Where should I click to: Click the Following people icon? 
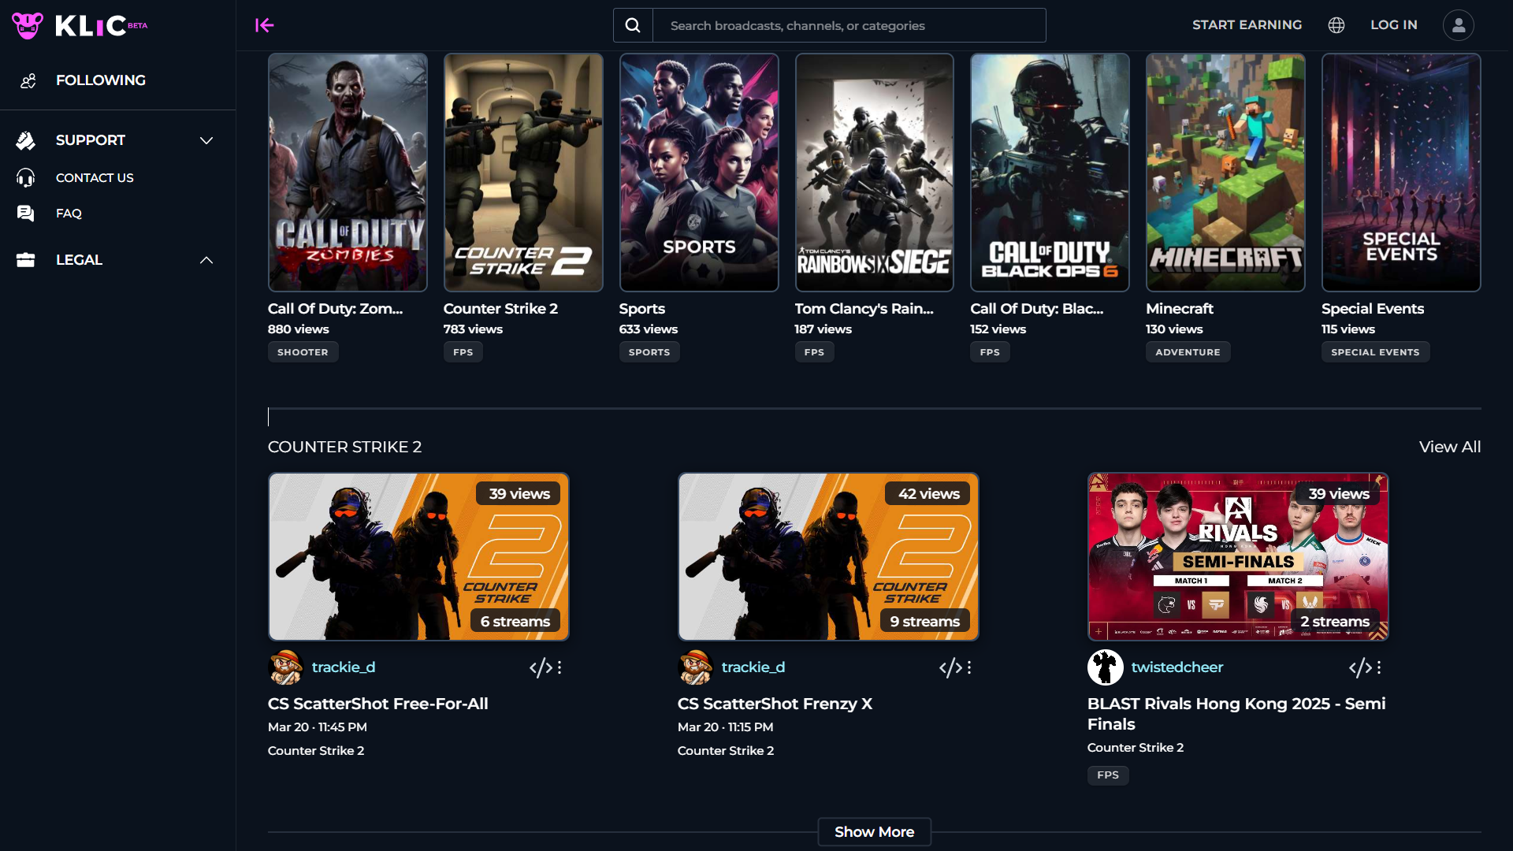tap(28, 80)
